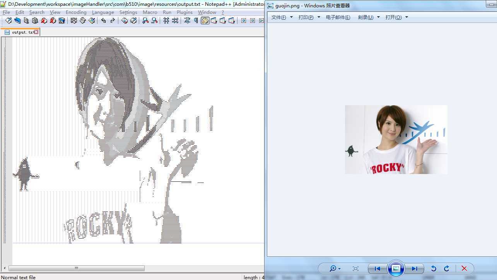The width and height of the screenshot is (497, 280).
Task: Click the Zoom Out icon in Notepad++ toolbar
Action: coord(154,20)
